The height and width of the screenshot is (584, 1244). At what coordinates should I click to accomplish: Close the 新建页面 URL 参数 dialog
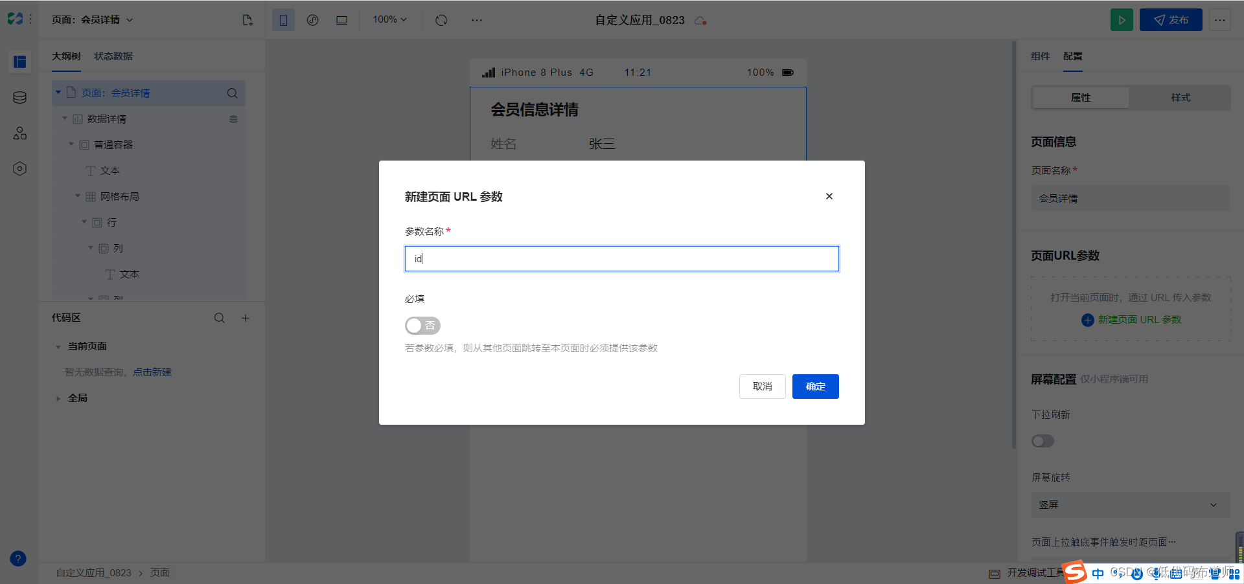[829, 196]
